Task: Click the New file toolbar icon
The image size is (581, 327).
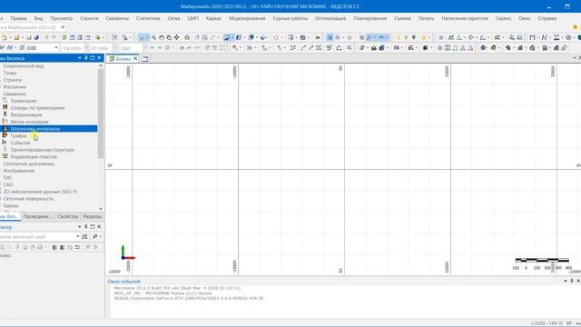Action: click(x=5, y=37)
